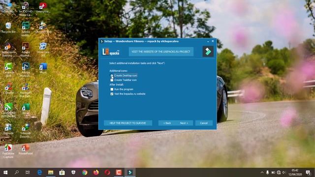Launch Firefox from the taskbar
The width and height of the screenshot is (315, 177).
[96, 173]
